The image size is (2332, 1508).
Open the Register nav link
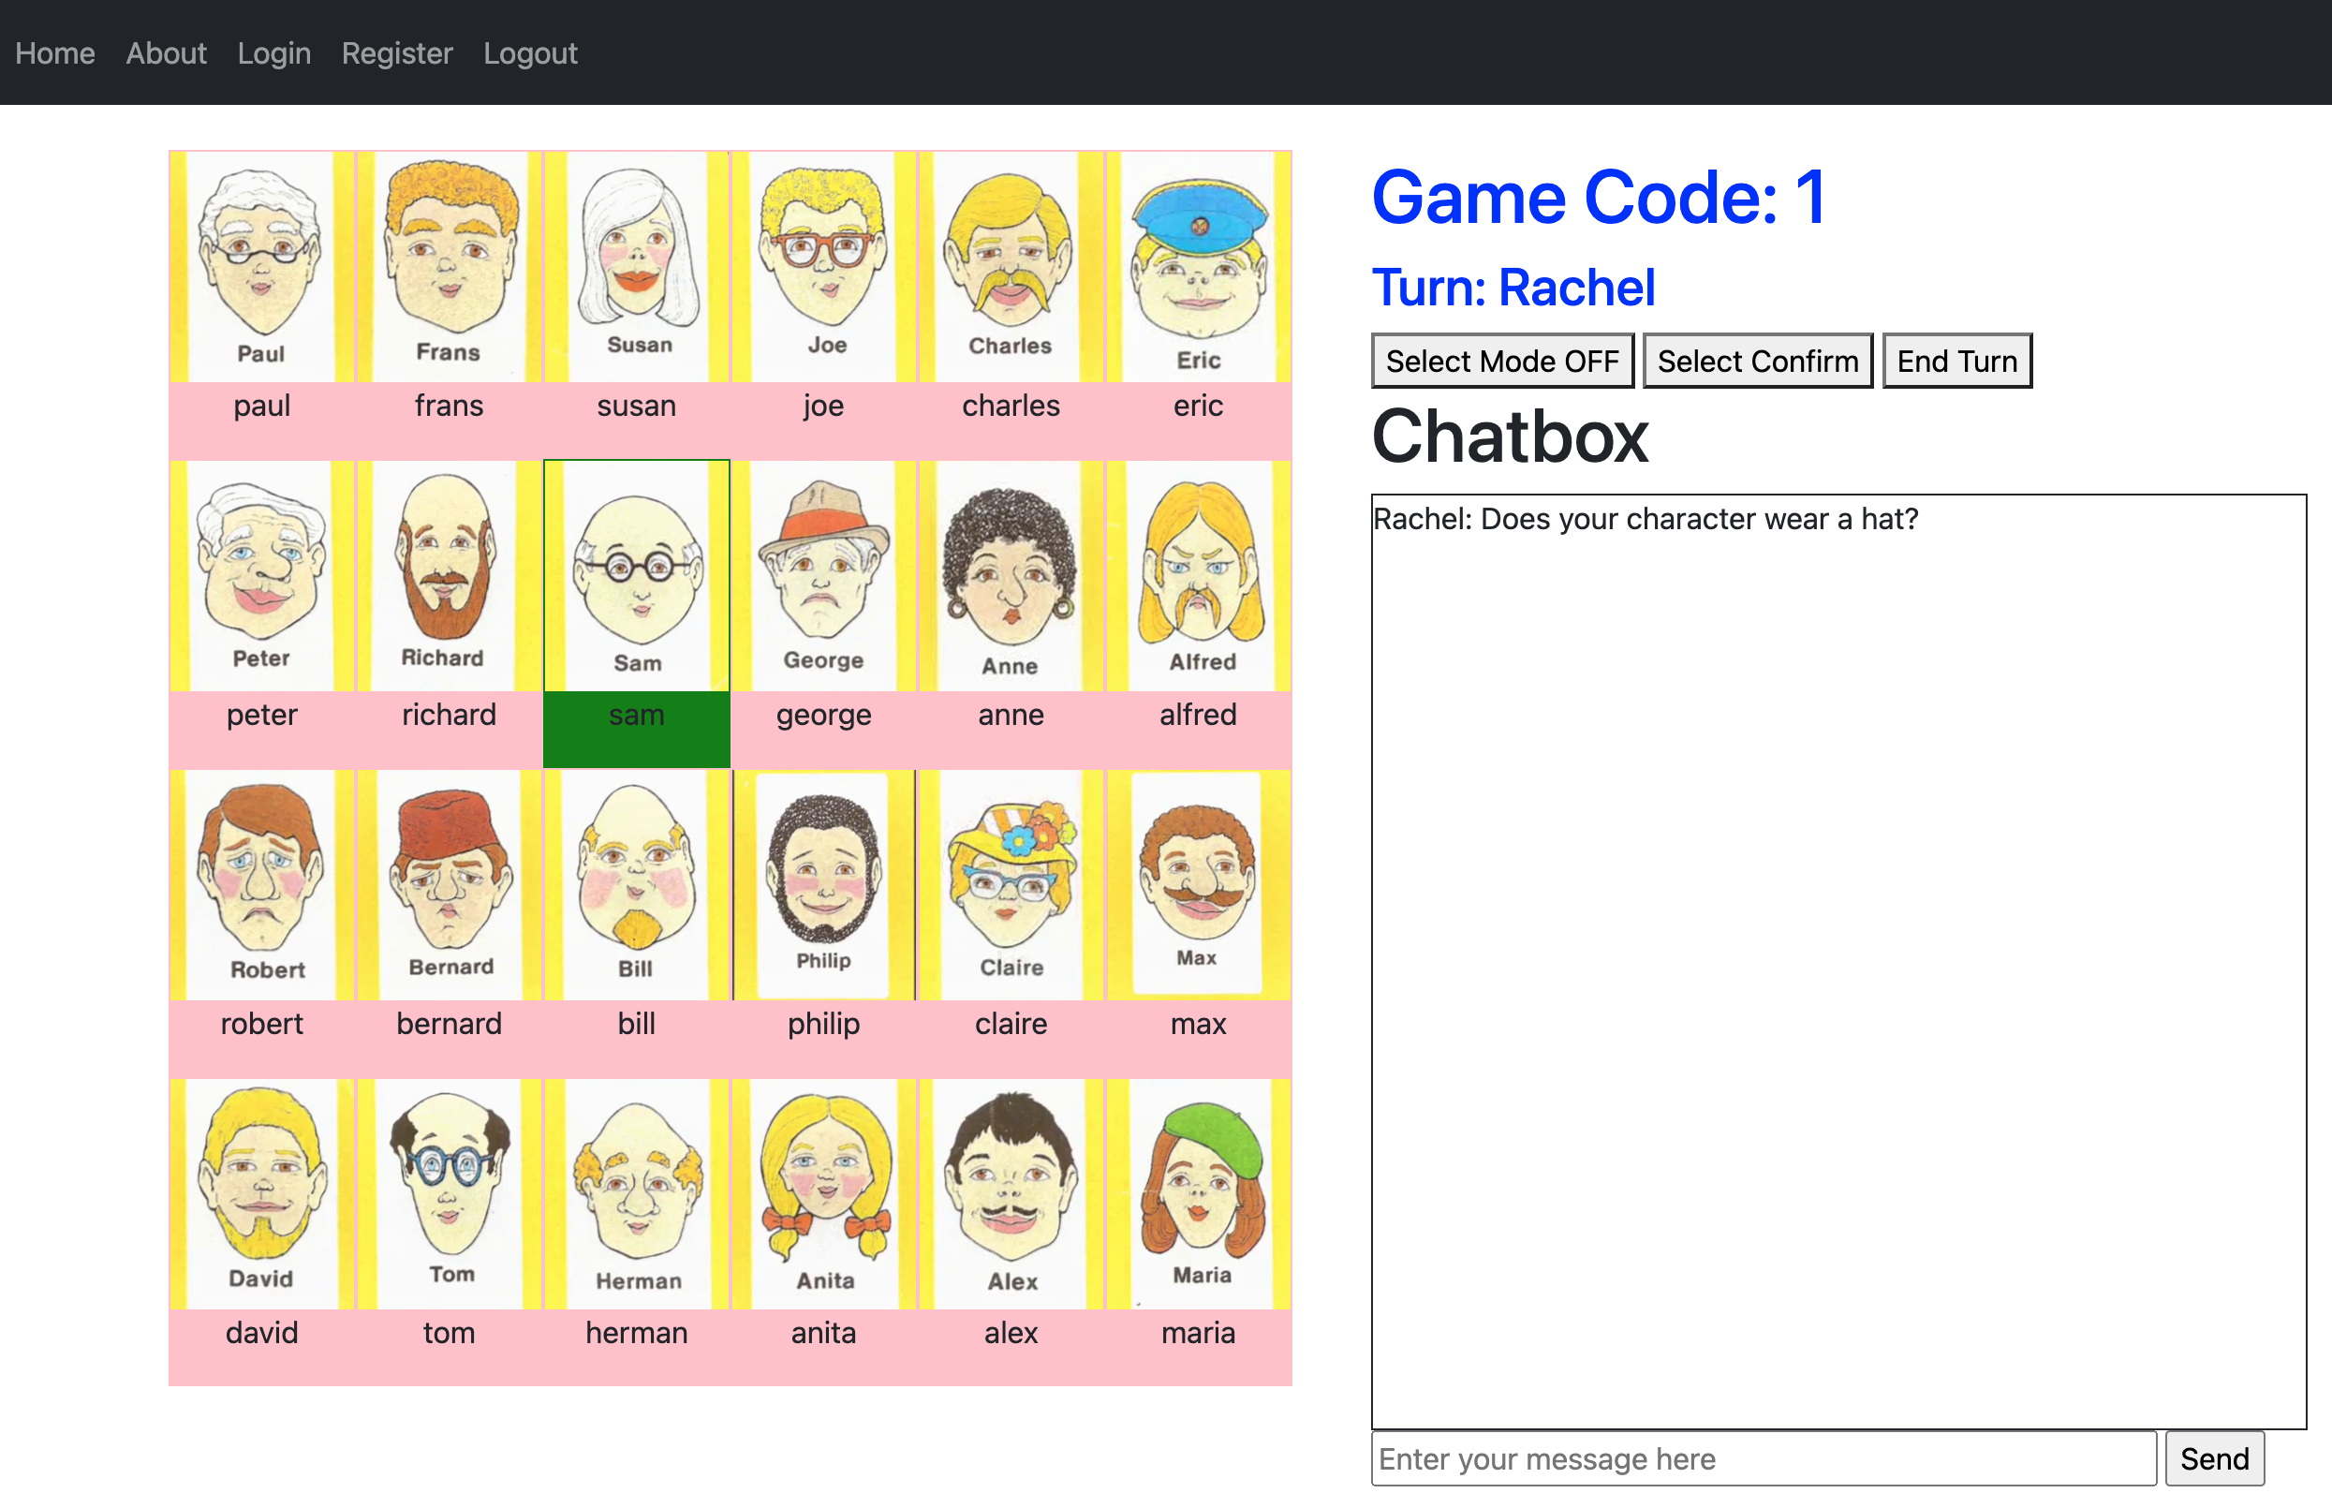pos(397,52)
